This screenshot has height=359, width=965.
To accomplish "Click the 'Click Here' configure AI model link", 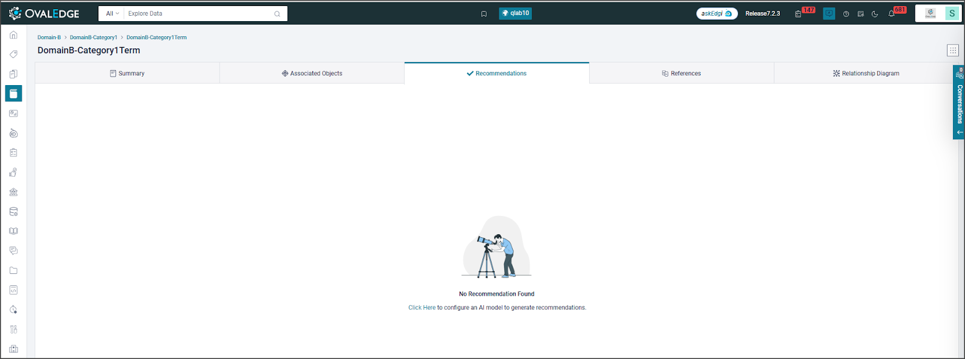I will [x=422, y=308].
